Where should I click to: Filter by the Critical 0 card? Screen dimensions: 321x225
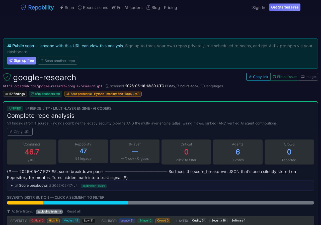(x=186, y=152)
